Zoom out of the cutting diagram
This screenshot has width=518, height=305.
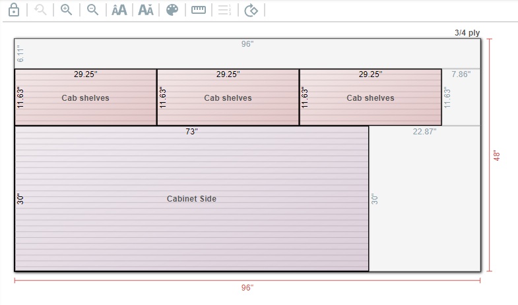[93, 10]
